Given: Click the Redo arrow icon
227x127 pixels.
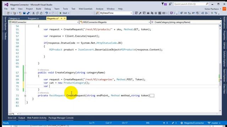Looking at the screenshot, I should pyautogui.click(x=53, y=13).
